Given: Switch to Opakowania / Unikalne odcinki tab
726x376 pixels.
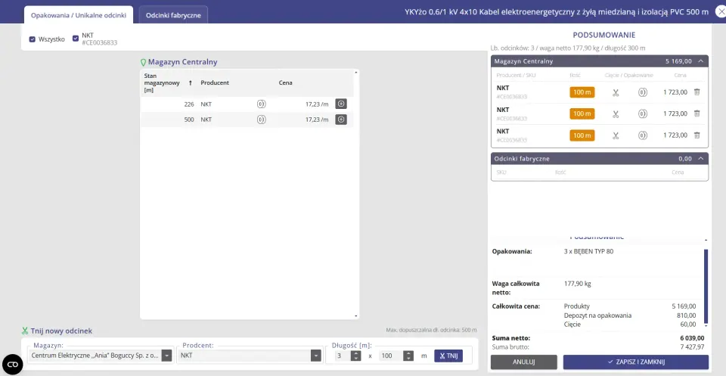Looking at the screenshot, I should point(79,15).
